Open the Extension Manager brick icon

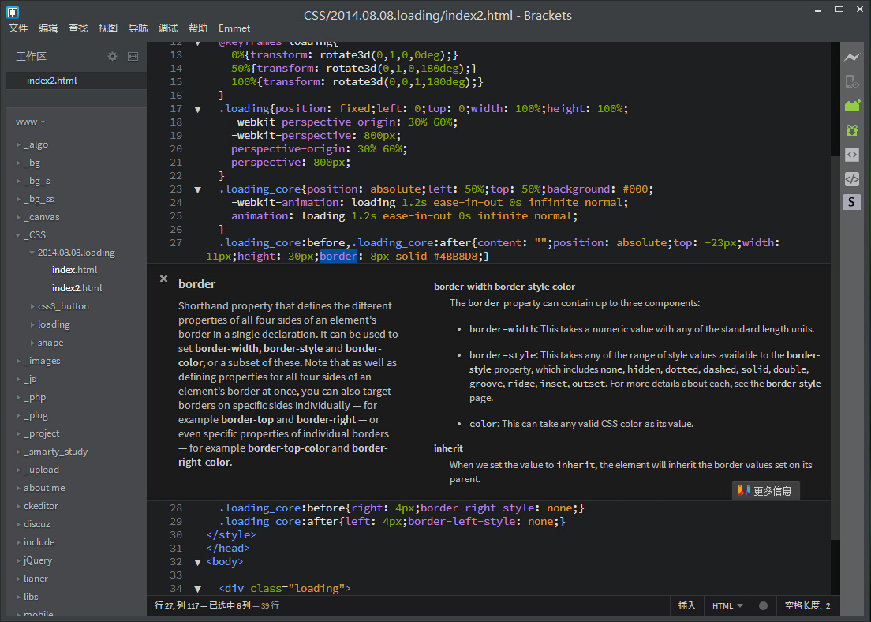(851, 106)
